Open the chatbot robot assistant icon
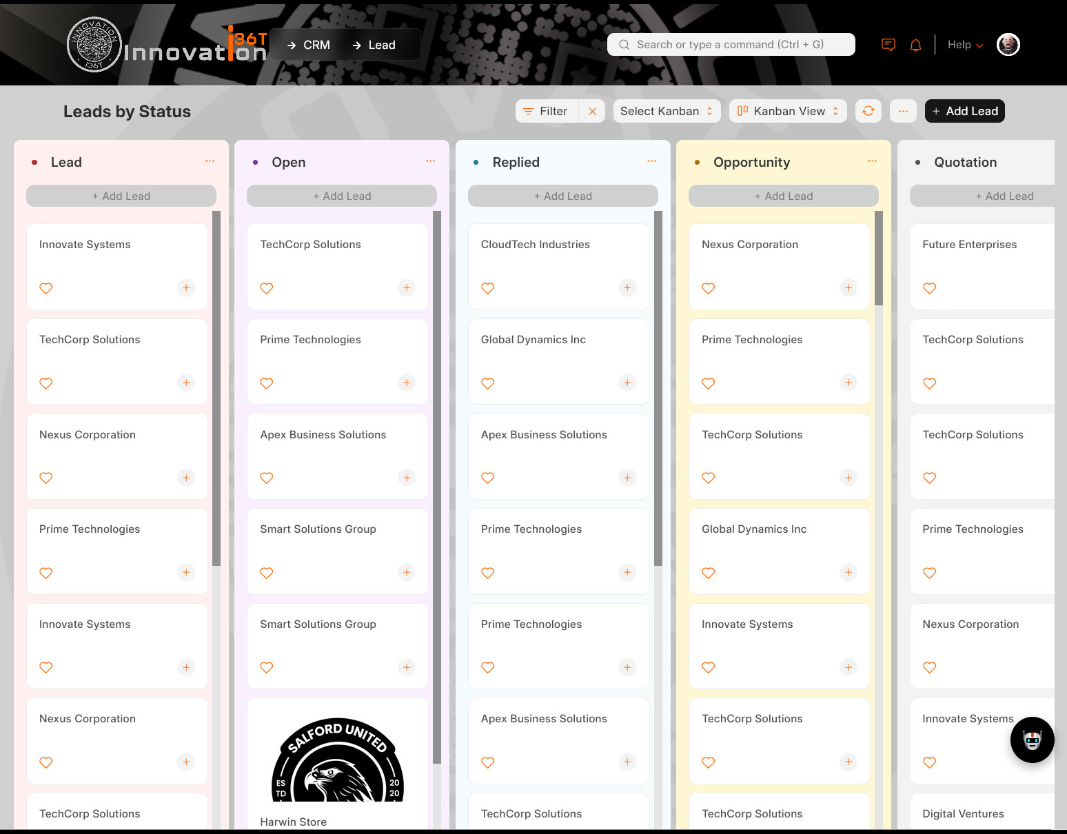Image resolution: width=1067 pixels, height=834 pixels. 1032,740
